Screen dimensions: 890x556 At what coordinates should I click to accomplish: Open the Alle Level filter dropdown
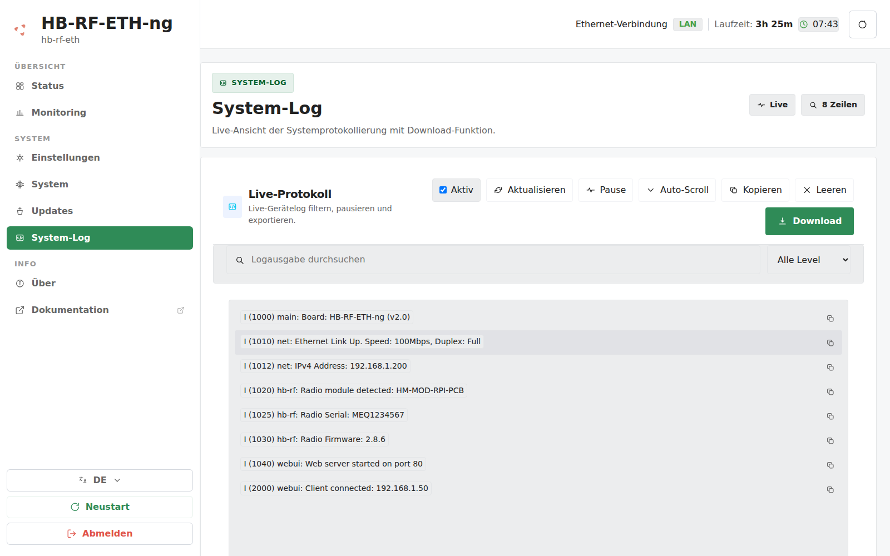point(809,260)
